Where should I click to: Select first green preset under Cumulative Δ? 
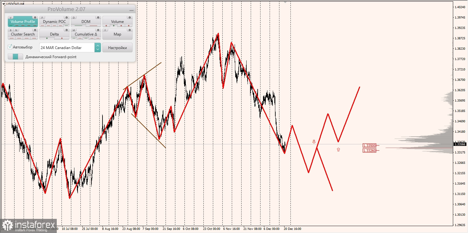tap(74, 38)
